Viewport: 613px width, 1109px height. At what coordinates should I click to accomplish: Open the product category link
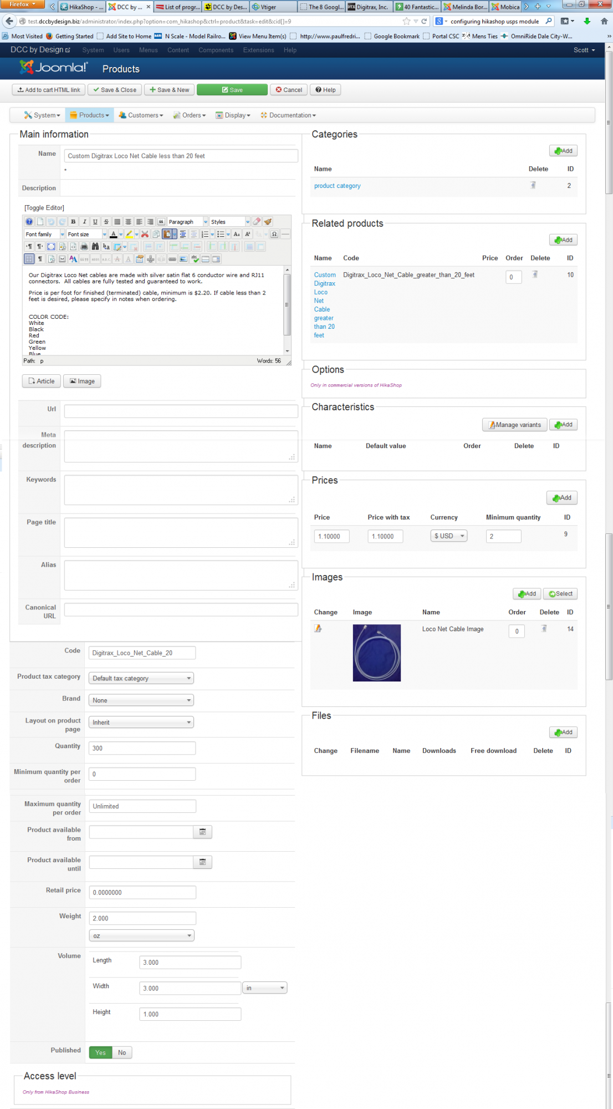(337, 186)
